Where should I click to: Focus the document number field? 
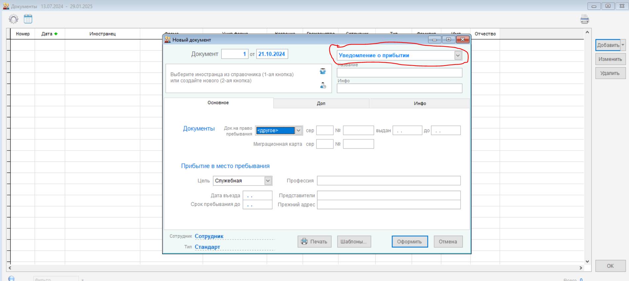click(235, 54)
